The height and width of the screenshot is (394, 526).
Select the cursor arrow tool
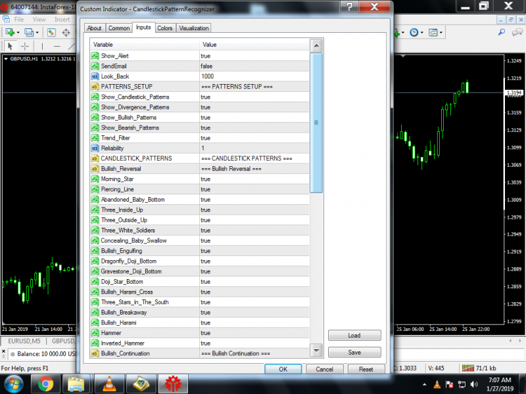coord(10,46)
